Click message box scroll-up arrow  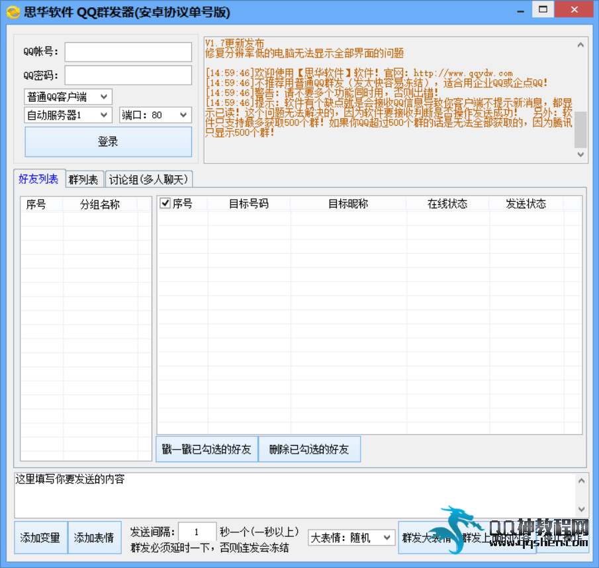click(x=581, y=481)
